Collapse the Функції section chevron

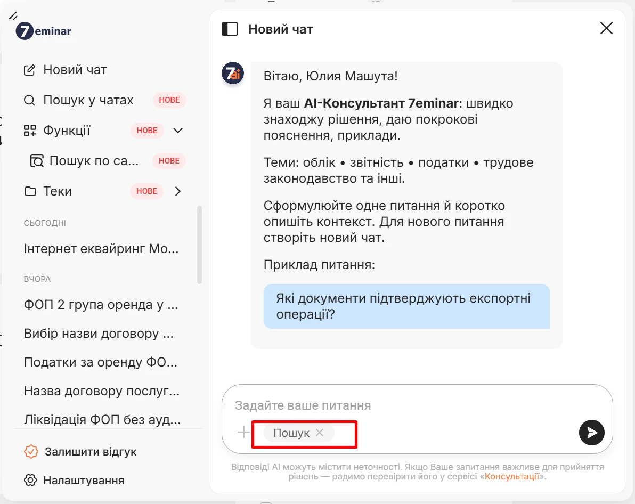point(178,131)
